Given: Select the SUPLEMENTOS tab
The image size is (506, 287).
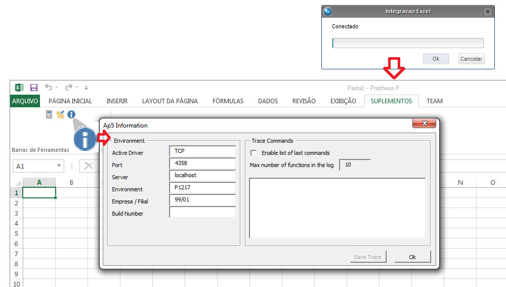Looking at the screenshot, I should [x=392, y=101].
